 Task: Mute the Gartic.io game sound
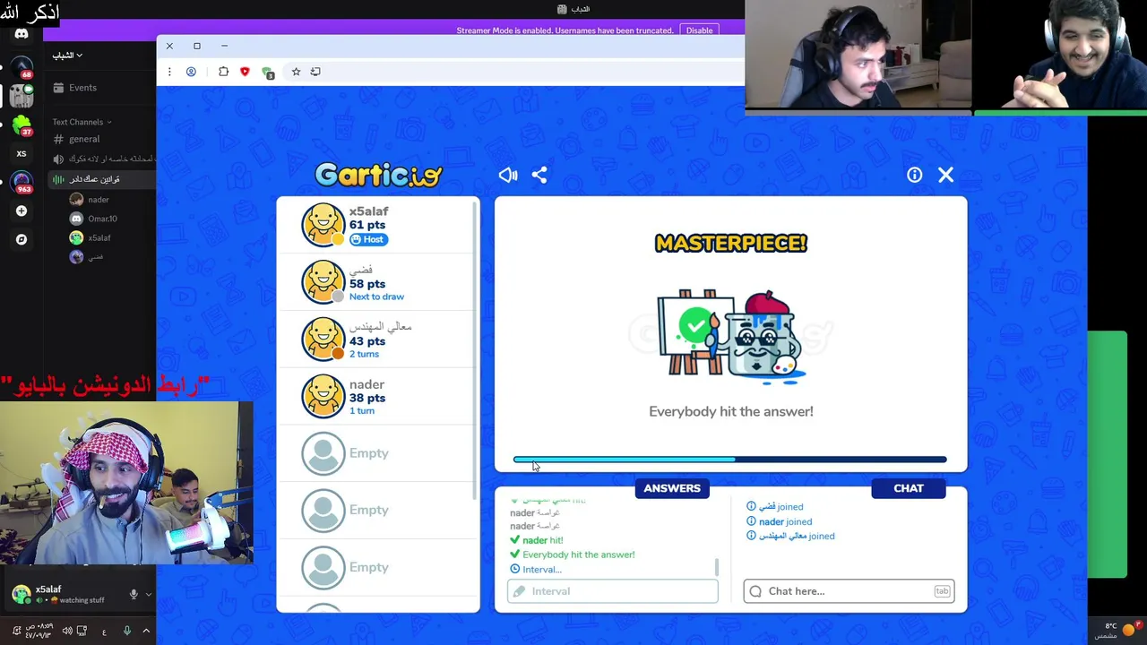click(x=508, y=176)
